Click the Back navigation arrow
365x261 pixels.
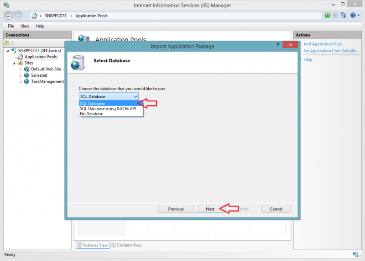pyautogui.click(x=9, y=16)
